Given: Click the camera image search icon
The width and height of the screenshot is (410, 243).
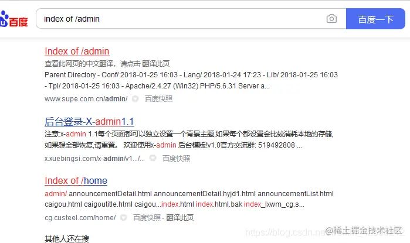Looking at the screenshot, I should 331,19.
